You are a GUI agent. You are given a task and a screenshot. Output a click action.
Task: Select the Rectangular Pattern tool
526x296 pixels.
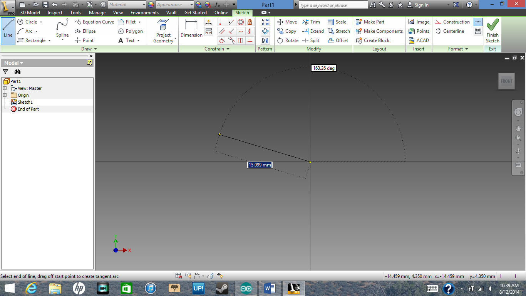click(x=265, y=22)
